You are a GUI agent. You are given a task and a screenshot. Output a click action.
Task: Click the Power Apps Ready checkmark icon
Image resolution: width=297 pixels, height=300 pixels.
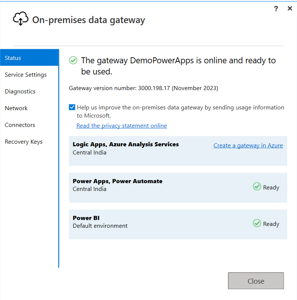(x=257, y=186)
